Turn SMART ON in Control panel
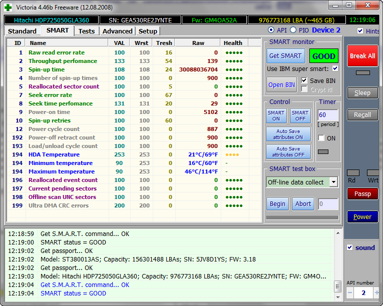 [276, 115]
